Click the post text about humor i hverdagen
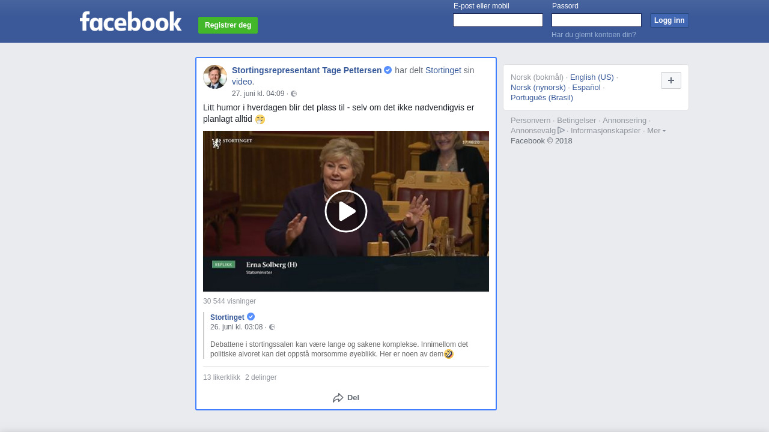This screenshot has width=769, height=432. click(x=339, y=113)
